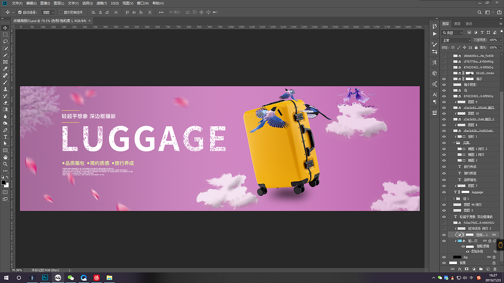The image size is (504, 283).
Task: Select the 图层 96 拷贝 layer
Action: click(472, 205)
